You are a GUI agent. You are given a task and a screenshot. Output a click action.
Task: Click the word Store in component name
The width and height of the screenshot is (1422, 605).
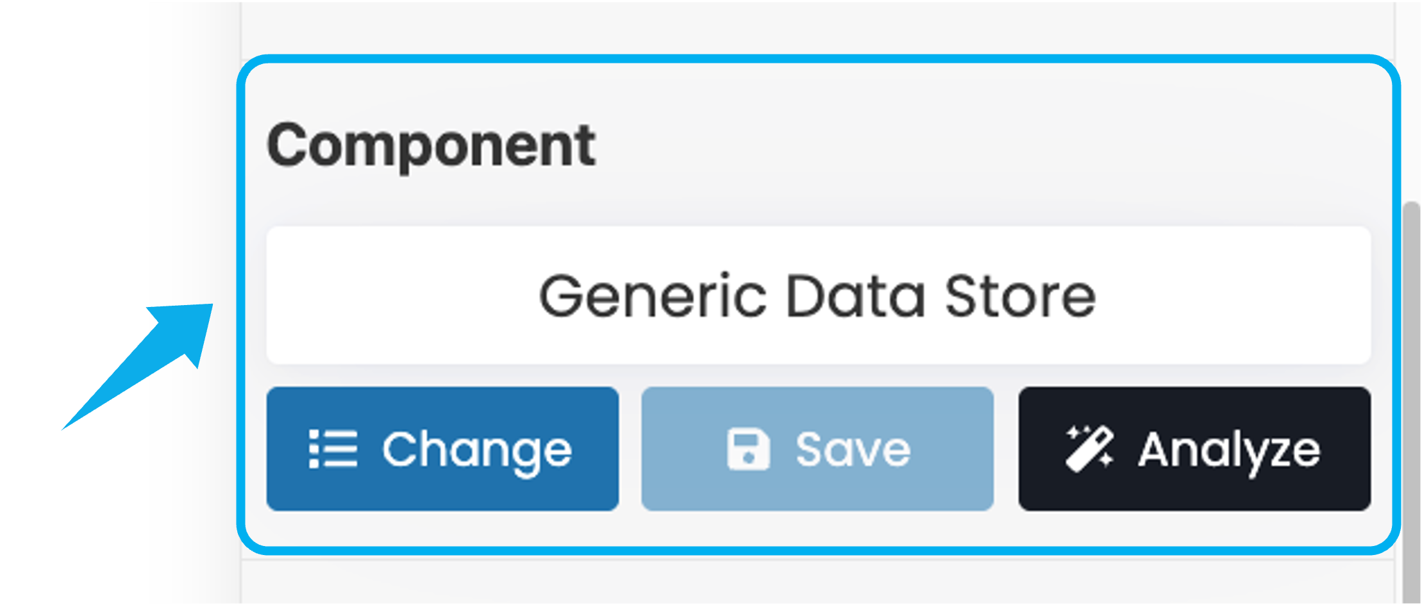1020,296
